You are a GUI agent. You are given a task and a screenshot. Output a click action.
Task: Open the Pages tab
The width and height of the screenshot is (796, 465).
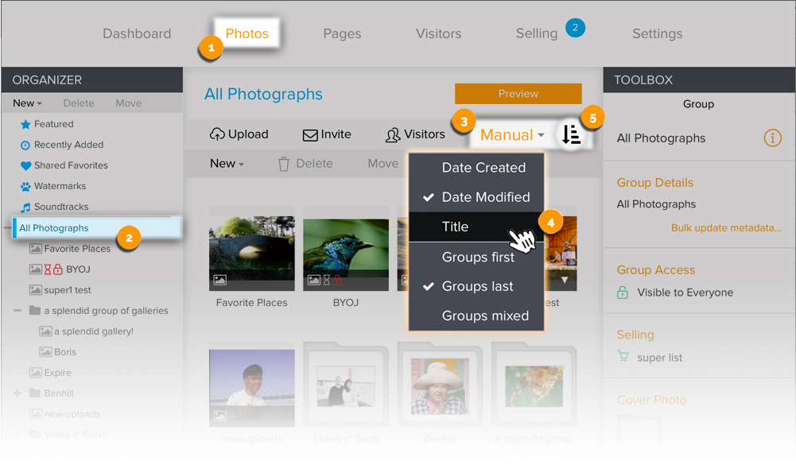point(342,33)
